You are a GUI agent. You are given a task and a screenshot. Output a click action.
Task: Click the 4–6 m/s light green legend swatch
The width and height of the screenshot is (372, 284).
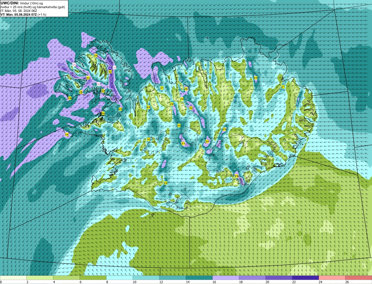pyautogui.click(x=67, y=278)
